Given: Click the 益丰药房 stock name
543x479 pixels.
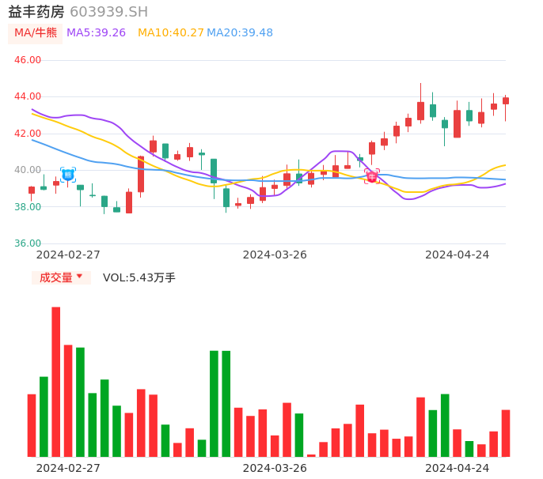Looking at the screenshot, I should 36,12.
